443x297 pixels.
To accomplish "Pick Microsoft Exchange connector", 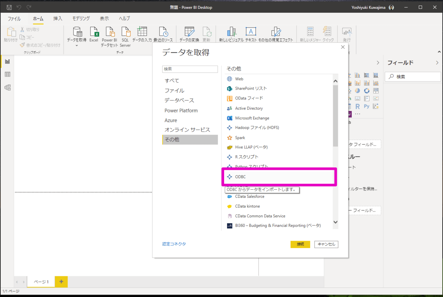I will pos(252,118).
